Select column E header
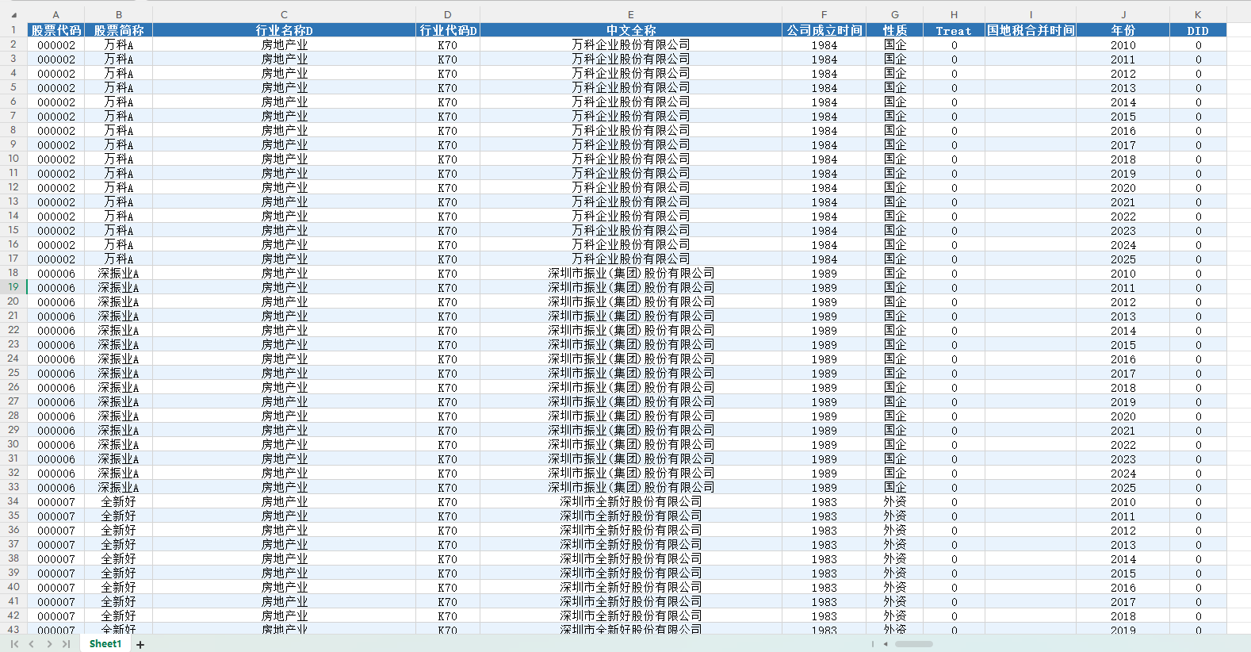 click(x=631, y=14)
